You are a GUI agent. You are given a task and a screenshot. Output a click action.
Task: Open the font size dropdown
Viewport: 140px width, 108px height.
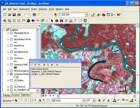tap(94, 101)
